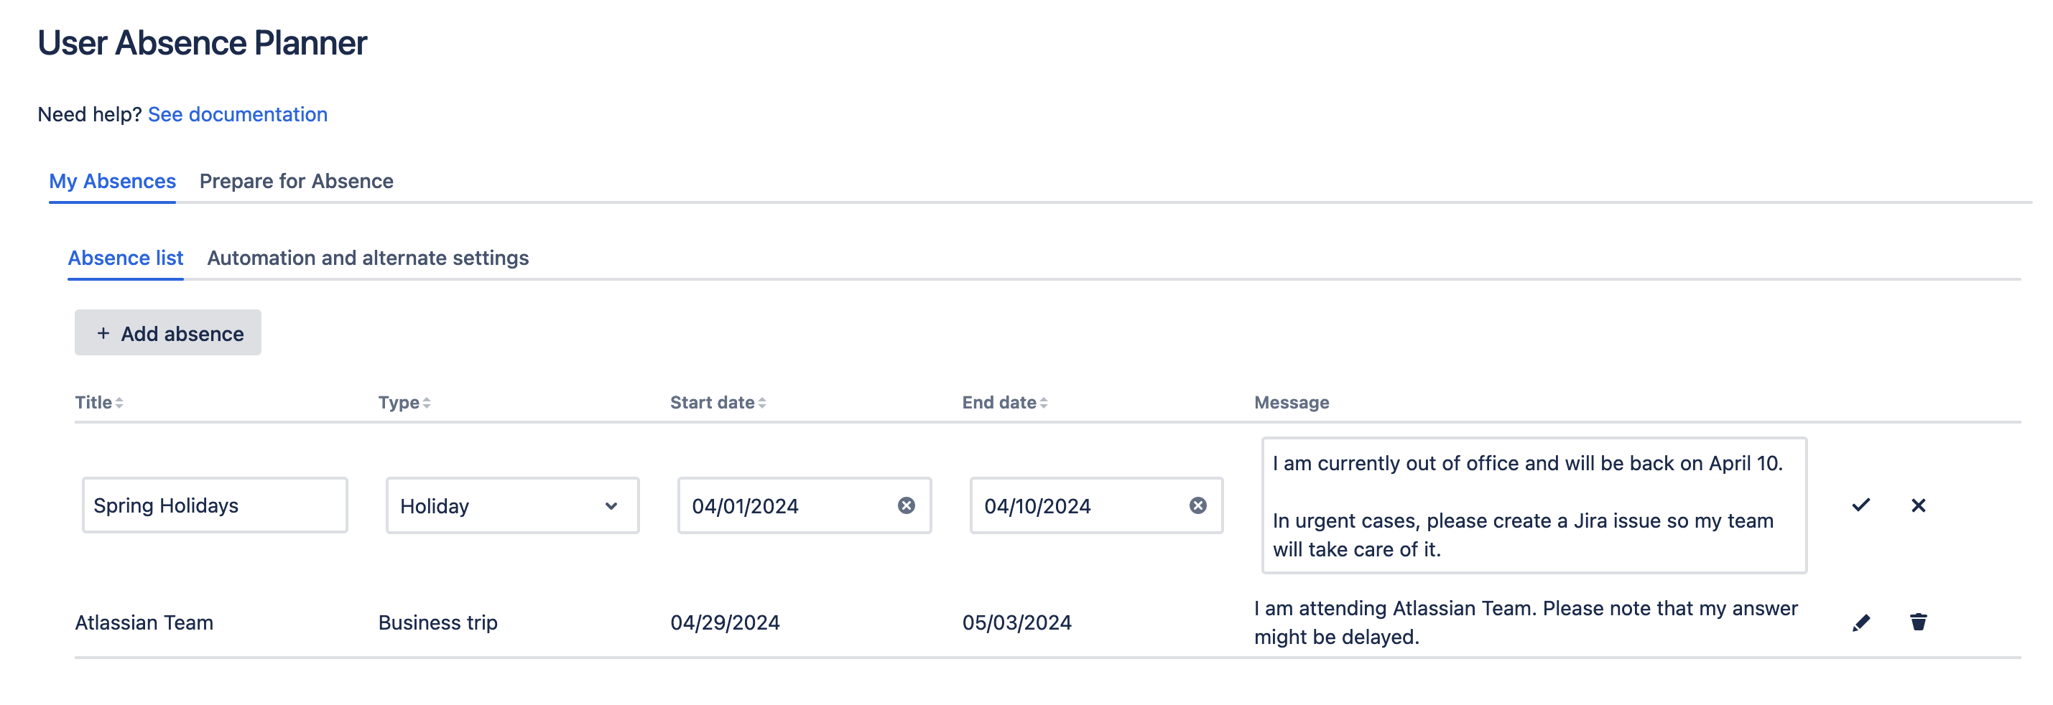Clear the end date 04/10/2024 field
The height and width of the screenshot is (705, 2053).
tap(1198, 505)
